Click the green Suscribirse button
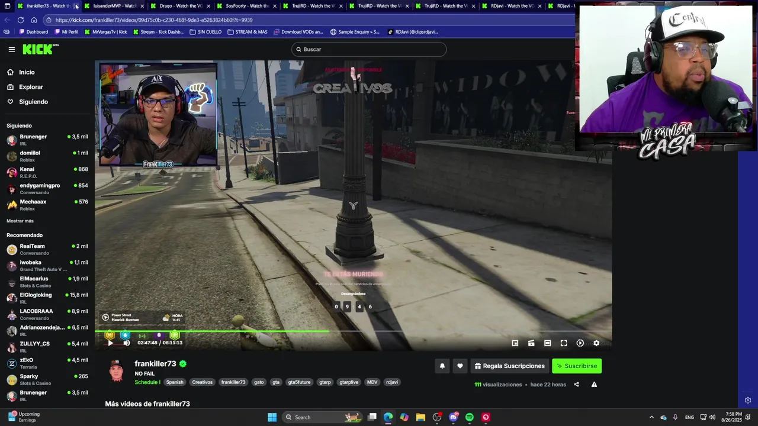758x426 pixels. (x=577, y=366)
